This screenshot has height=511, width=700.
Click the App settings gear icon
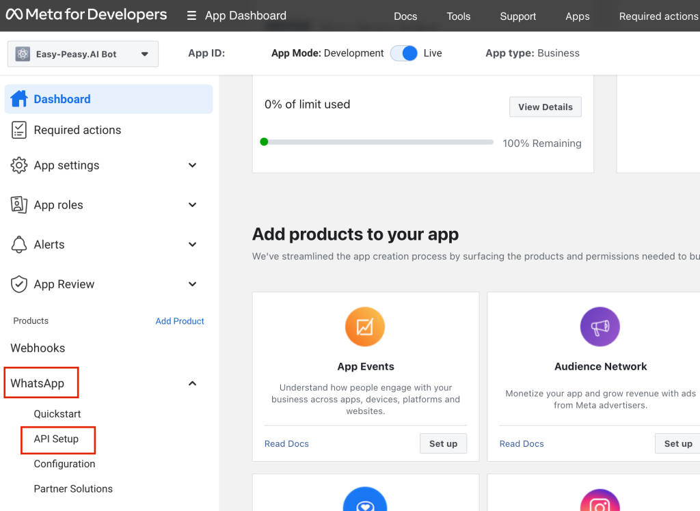click(x=19, y=165)
